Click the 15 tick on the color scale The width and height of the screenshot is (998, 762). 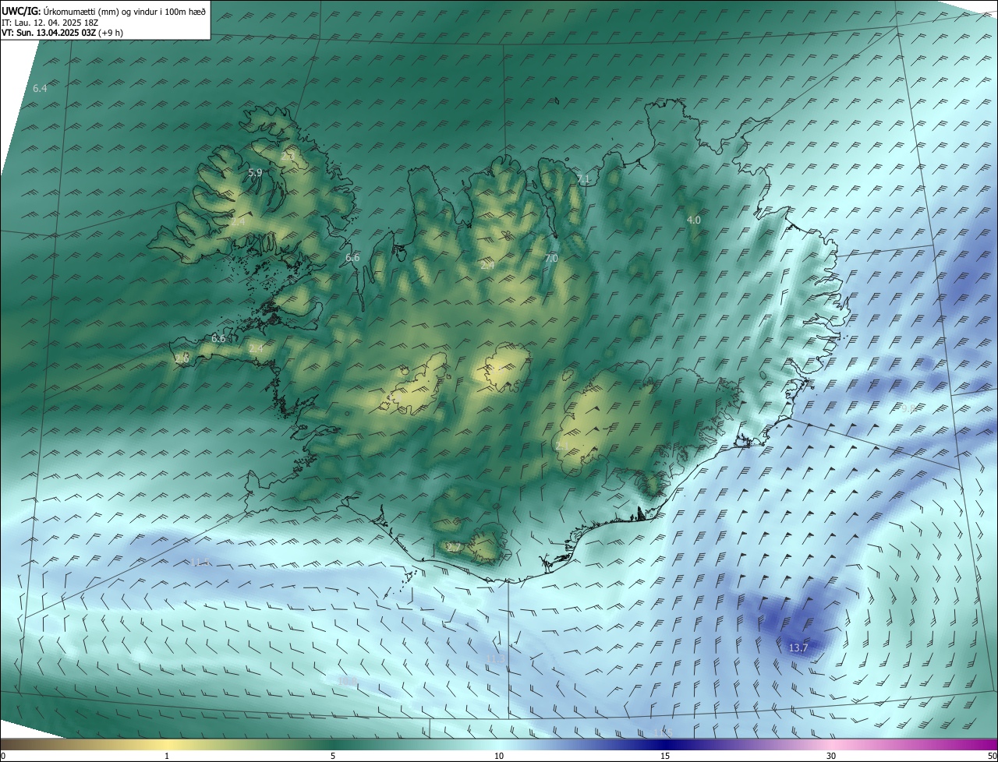665,756
